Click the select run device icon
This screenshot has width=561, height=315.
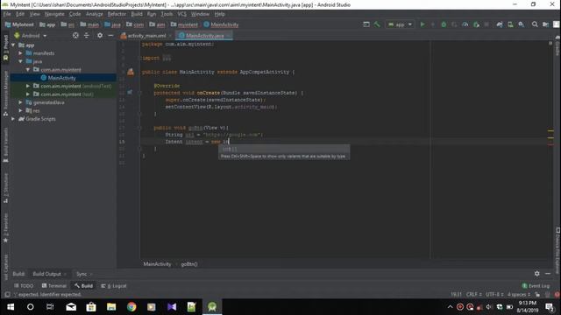(366, 24)
